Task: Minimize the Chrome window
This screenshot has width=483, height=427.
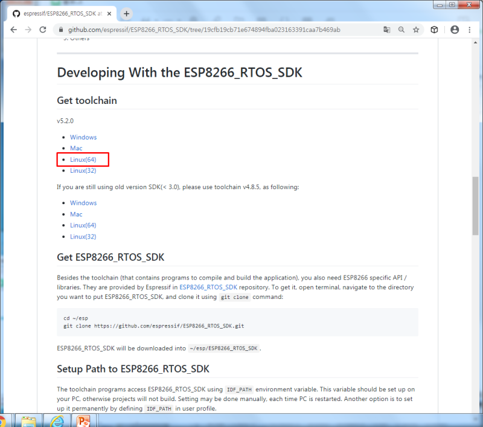Action: [440, 5]
